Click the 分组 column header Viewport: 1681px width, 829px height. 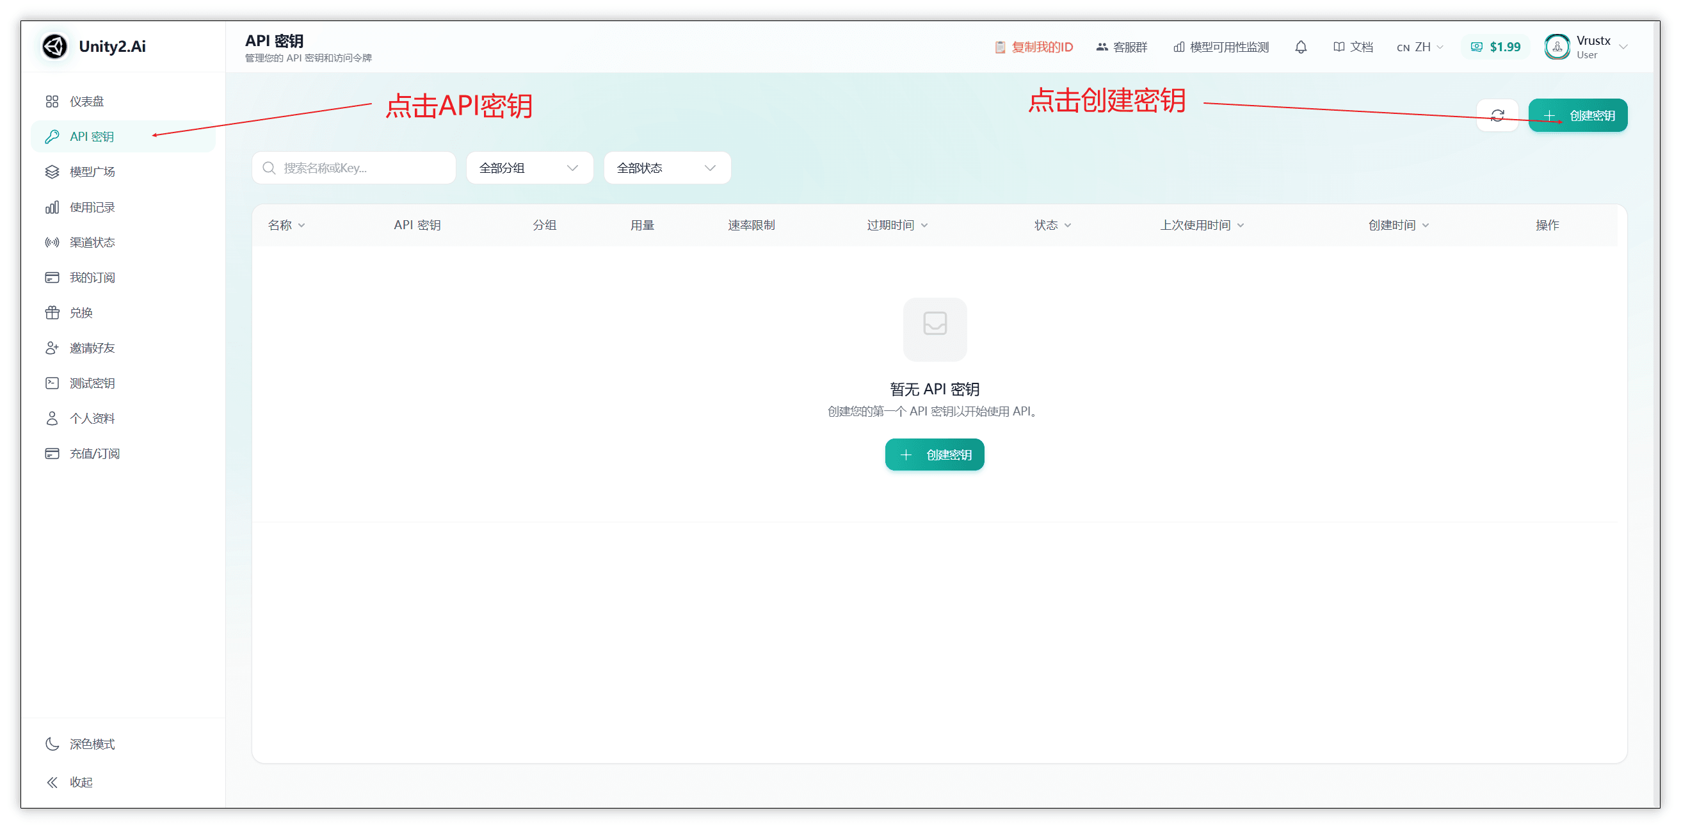544,225
